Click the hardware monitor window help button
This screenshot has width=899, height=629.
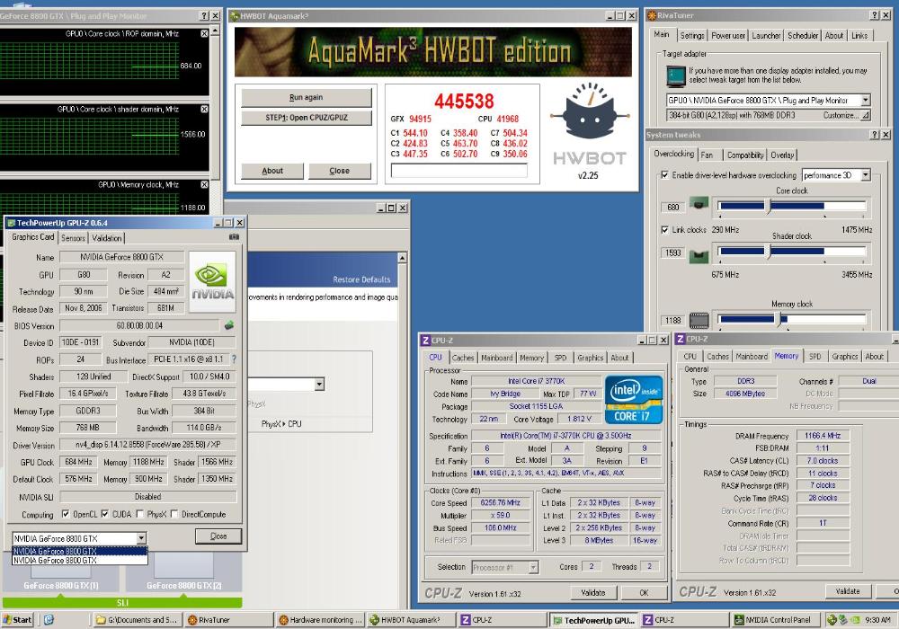point(205,15)
